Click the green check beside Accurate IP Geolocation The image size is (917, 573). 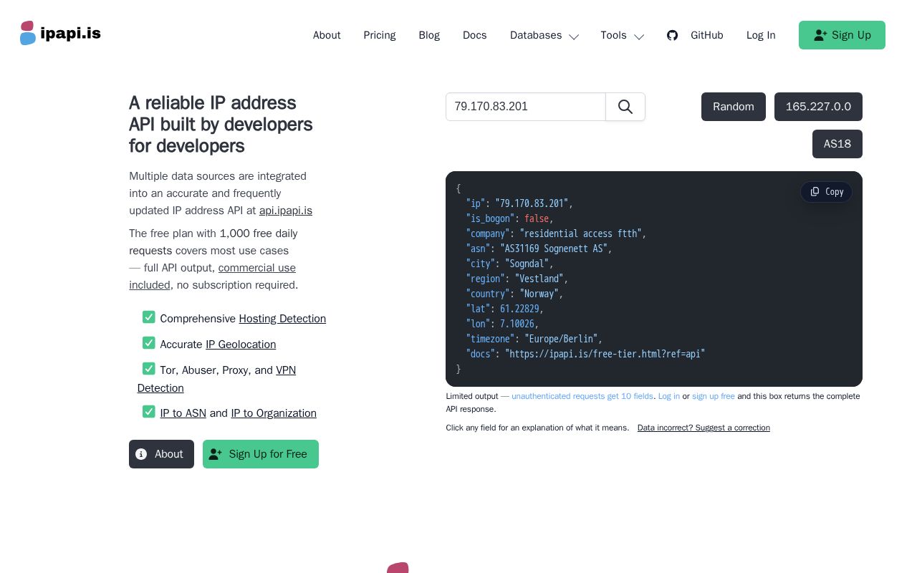coord(149,343)
